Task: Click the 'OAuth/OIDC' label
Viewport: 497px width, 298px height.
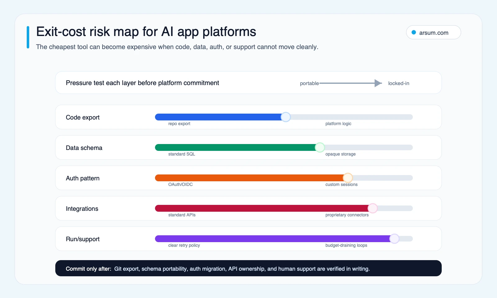Action: pos(180,184)
